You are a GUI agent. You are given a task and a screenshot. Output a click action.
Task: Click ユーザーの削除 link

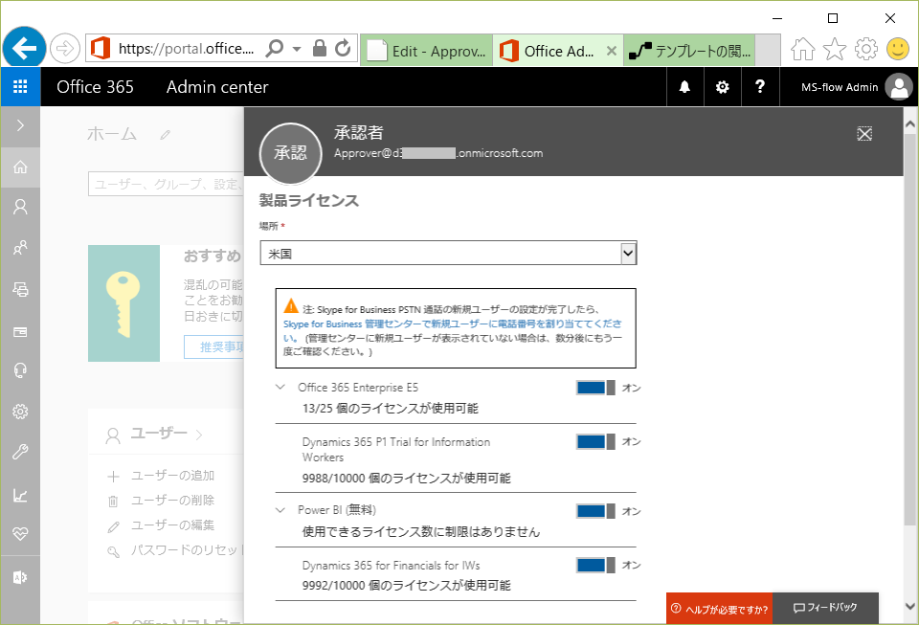pyautogui.click(x=172, y=501)
